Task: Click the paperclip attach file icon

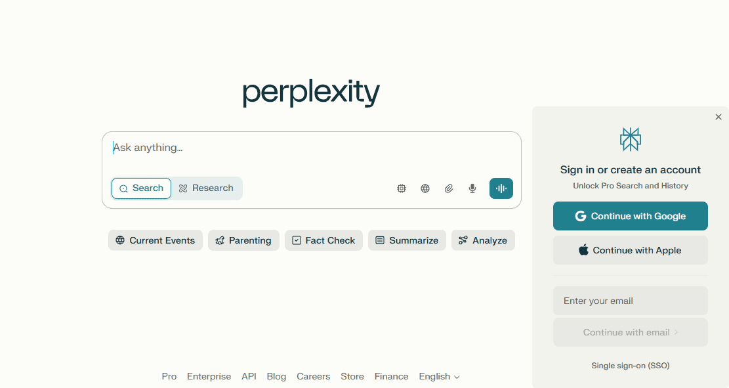Action: pyautogui.click(x=449, y=188)
